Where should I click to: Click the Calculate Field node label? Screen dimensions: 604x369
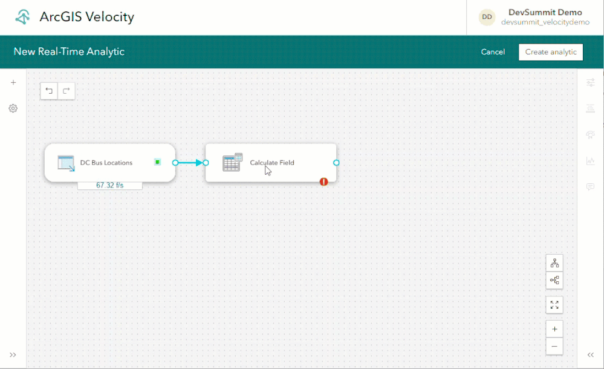tap(272, 163)
